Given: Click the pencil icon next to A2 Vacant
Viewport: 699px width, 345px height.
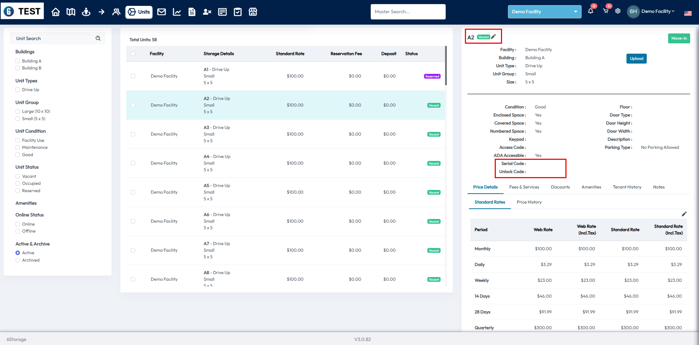Looking at the screenshot, I should coord(494,37).
